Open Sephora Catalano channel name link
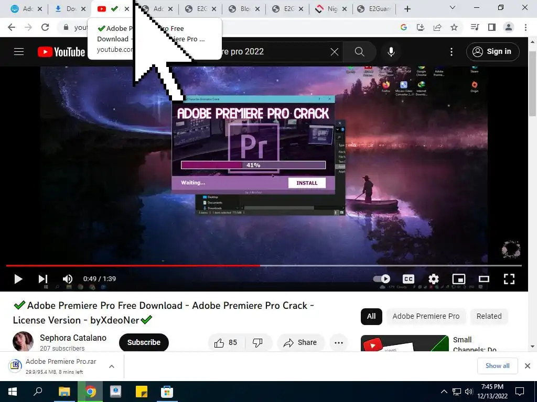Image resolution: width=537 pixels, height=402 pixels. (x=73, y=338)
